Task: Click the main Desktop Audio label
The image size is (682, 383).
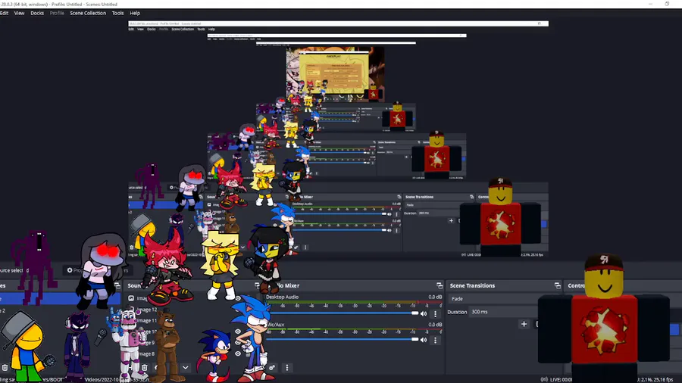Action: (x=283, y=297)
